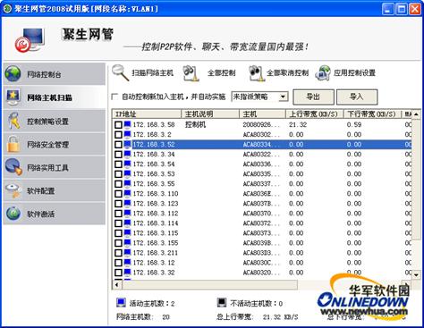
Task: Sort by IP地址 column header
Action: 147,114
